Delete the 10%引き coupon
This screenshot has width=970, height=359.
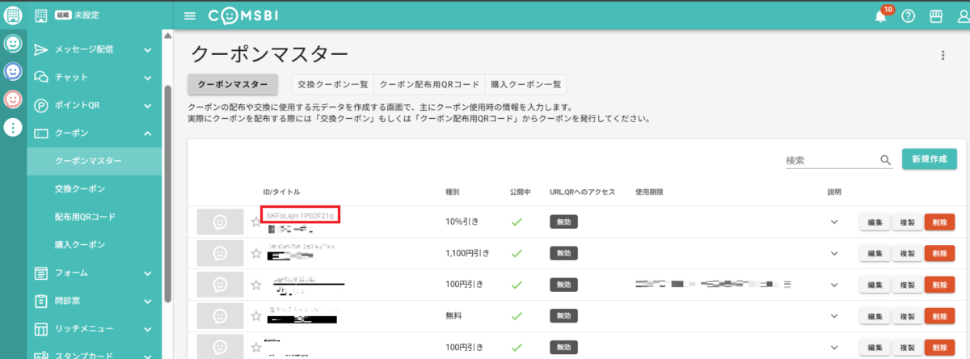coord(938,222)
